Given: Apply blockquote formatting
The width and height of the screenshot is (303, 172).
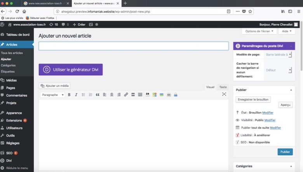Looking at the screenshot, I should click(98, 95).
